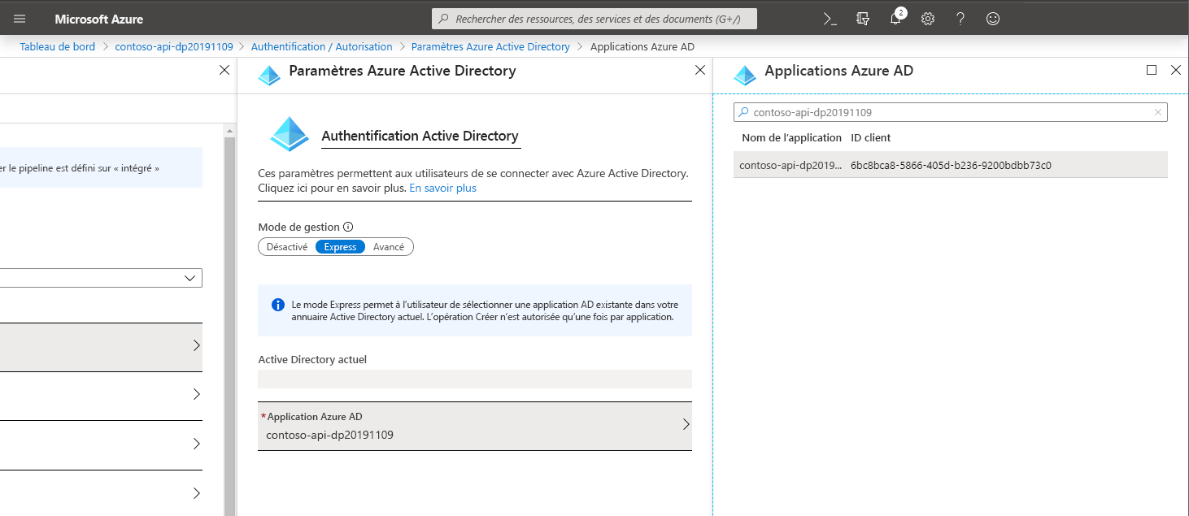Return to Tableau de bord

click(57, 46)
